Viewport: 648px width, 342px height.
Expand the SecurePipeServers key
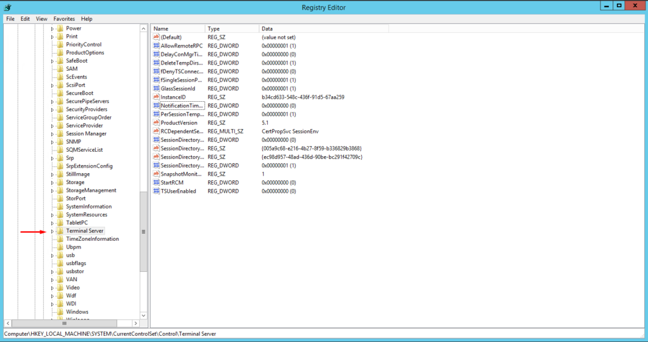click(x=53, y=102)
